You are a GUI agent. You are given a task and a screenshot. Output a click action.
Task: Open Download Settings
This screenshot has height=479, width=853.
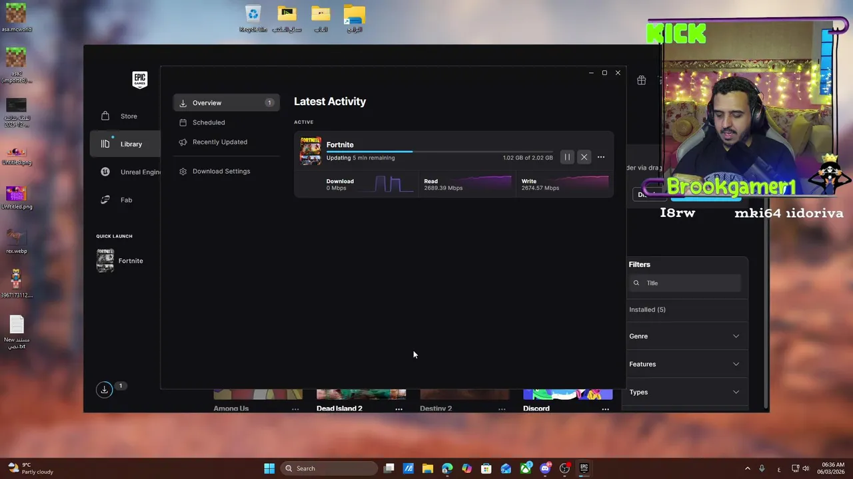(x=227, y=171)
